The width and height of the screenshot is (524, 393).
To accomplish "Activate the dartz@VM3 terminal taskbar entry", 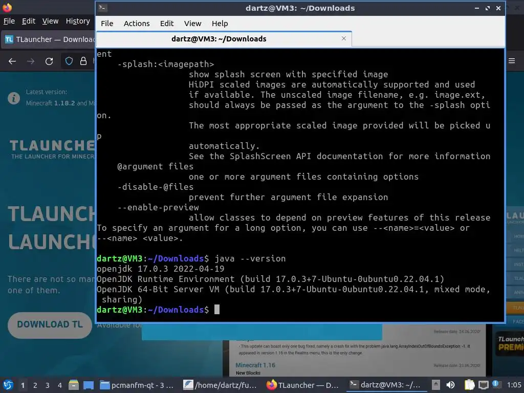I will pyautogui.click(x=386, y=385).
